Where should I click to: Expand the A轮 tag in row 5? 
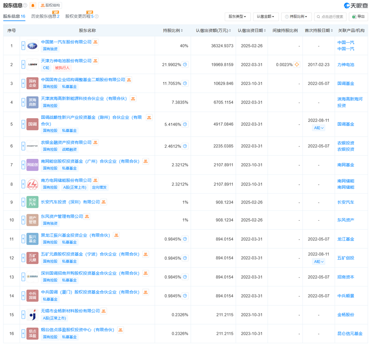coord(319,128)
